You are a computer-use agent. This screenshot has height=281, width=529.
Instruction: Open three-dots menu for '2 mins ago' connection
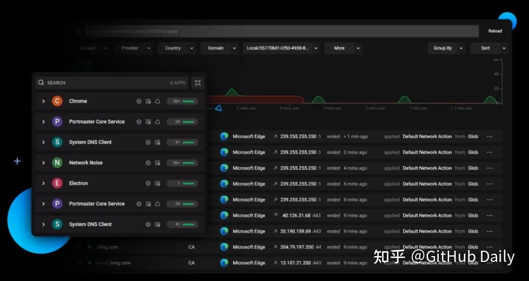pos(489,152)
